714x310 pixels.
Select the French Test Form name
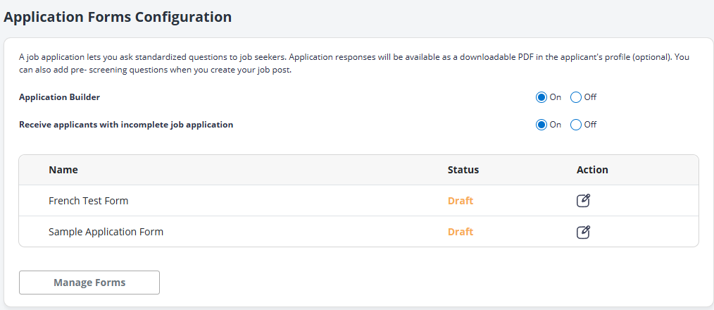point(88,201)
